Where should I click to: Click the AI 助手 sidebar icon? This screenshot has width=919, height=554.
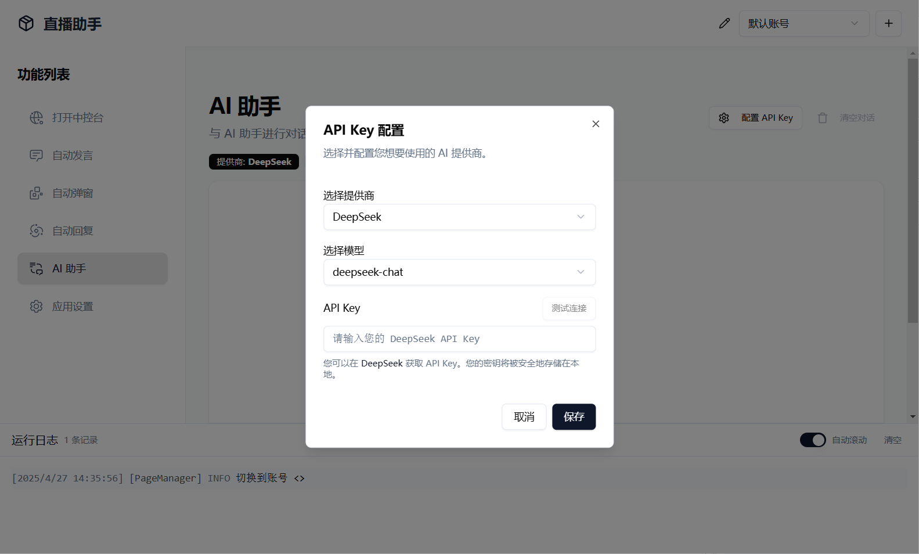coord(37,268)
